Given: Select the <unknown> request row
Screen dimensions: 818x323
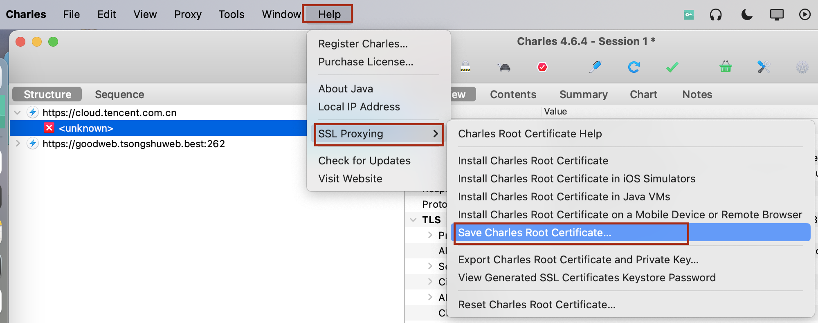Looking at the screenshot, I should point(158,128).
